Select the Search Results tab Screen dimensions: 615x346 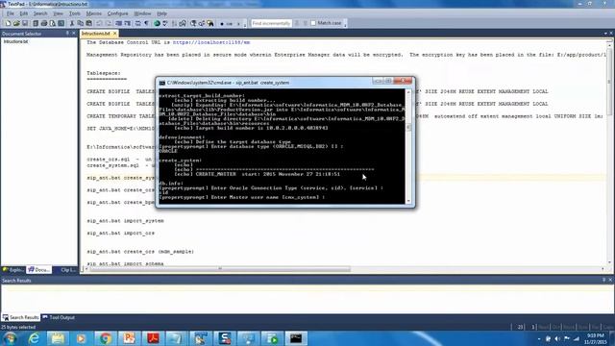click(x=21, y=317)
